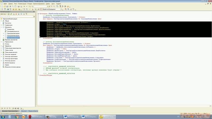Select Внешние источники данных in tree
Screen dimensions: 212x119
13,67
